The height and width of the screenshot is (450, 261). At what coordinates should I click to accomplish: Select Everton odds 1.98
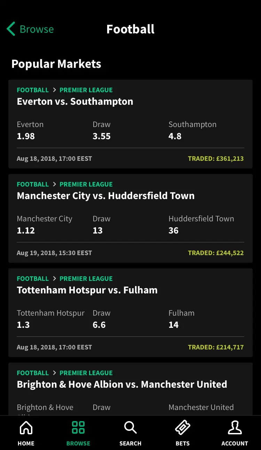pyautogui.click(x=26, y=136)
